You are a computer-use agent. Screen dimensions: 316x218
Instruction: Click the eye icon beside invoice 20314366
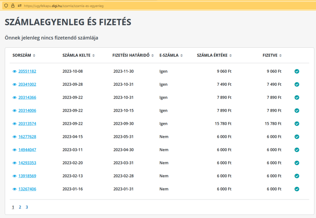(x=15, y=98)
